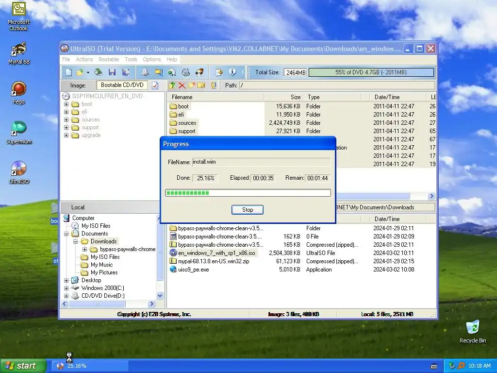Collapse the Documents node in Local tree
This screenshot has height=373, width=497.
66,234
